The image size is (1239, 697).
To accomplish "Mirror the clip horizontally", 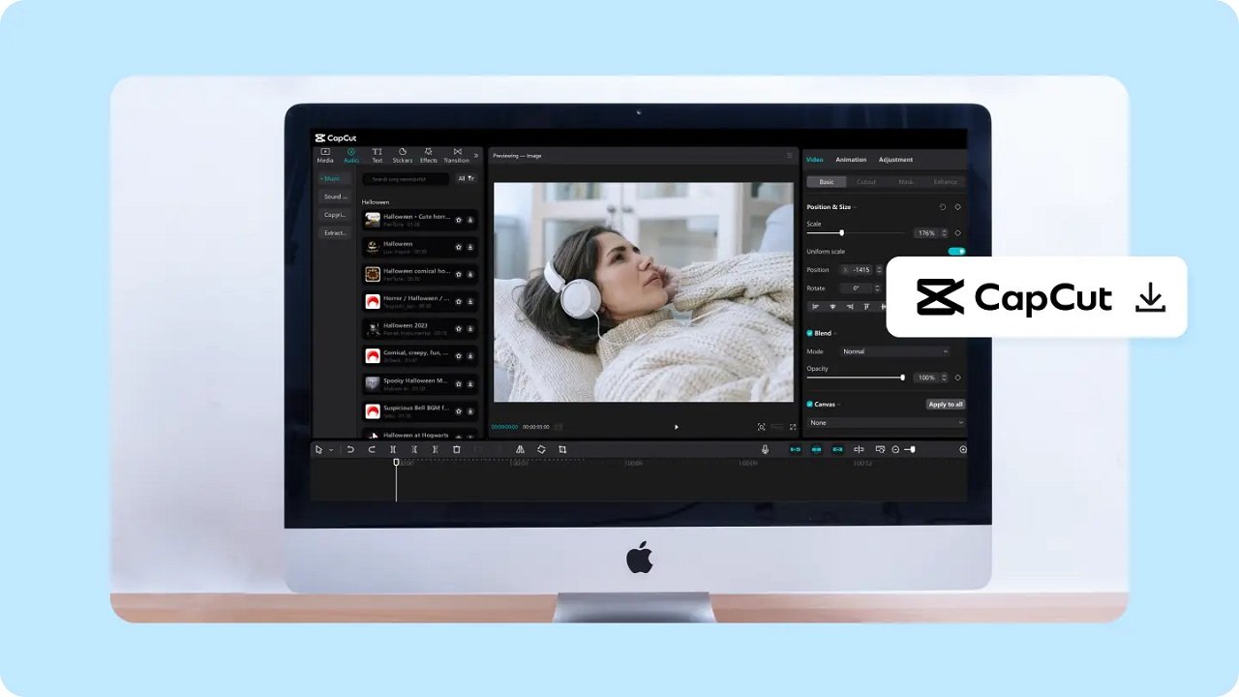I will click(521, 449).
